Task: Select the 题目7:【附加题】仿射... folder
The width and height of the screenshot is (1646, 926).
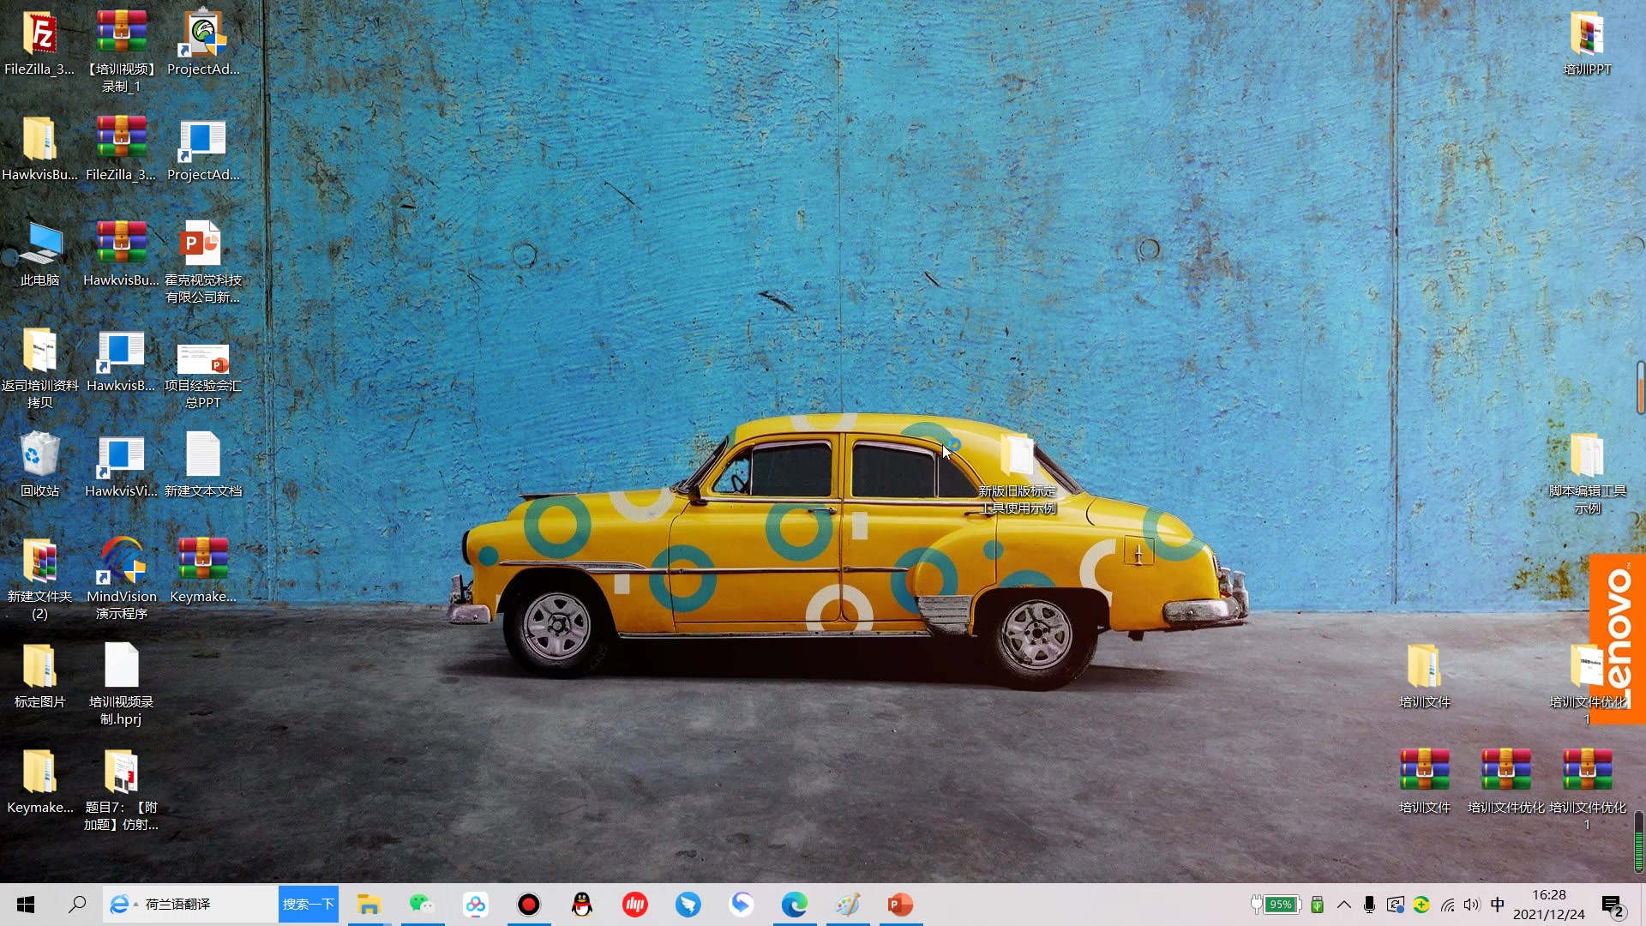Action: [x=121, y=773]
